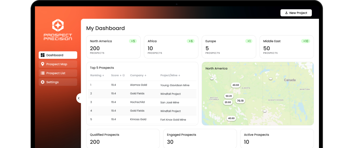Viewport: 351px width, 148px height.
Task: Collapse the sidebar with the chevron arrow
Action: click(79, 98)
